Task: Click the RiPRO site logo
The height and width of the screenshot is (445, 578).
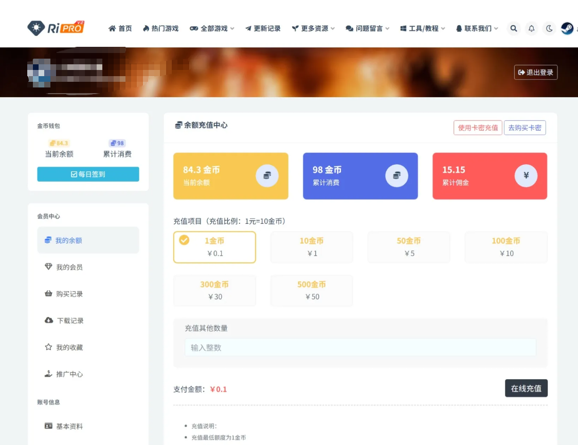Action: [56, 28]
